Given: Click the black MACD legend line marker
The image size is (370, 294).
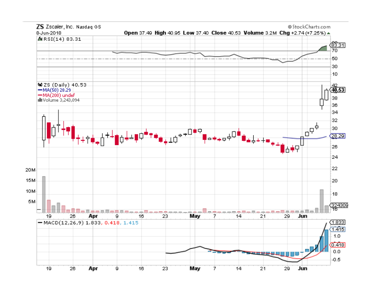Looking at the screenshot, I should [x=40, y=223].
